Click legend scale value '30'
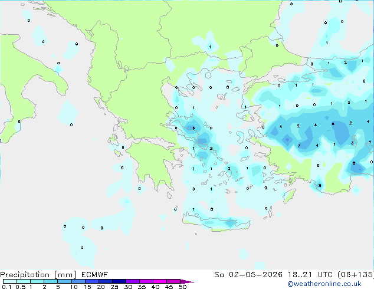The image size is (374, 289). click(128, 287)
